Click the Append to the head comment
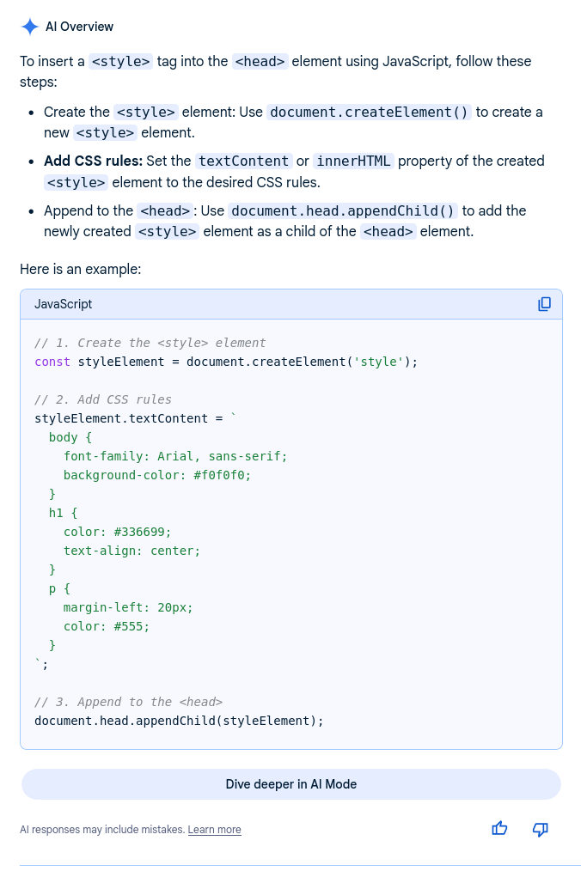This screenshot has width=581, height=871. pos(128,702)
